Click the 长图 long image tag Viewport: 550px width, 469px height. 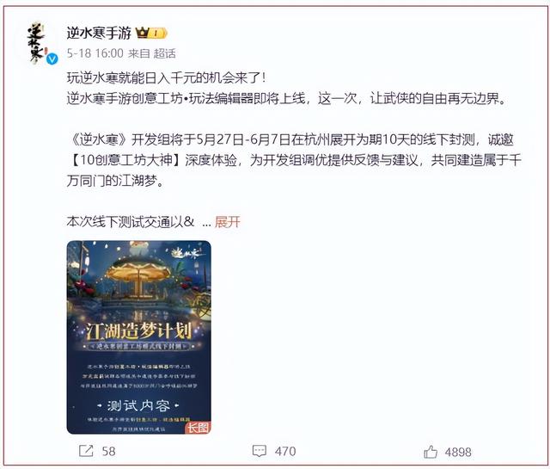198,428
